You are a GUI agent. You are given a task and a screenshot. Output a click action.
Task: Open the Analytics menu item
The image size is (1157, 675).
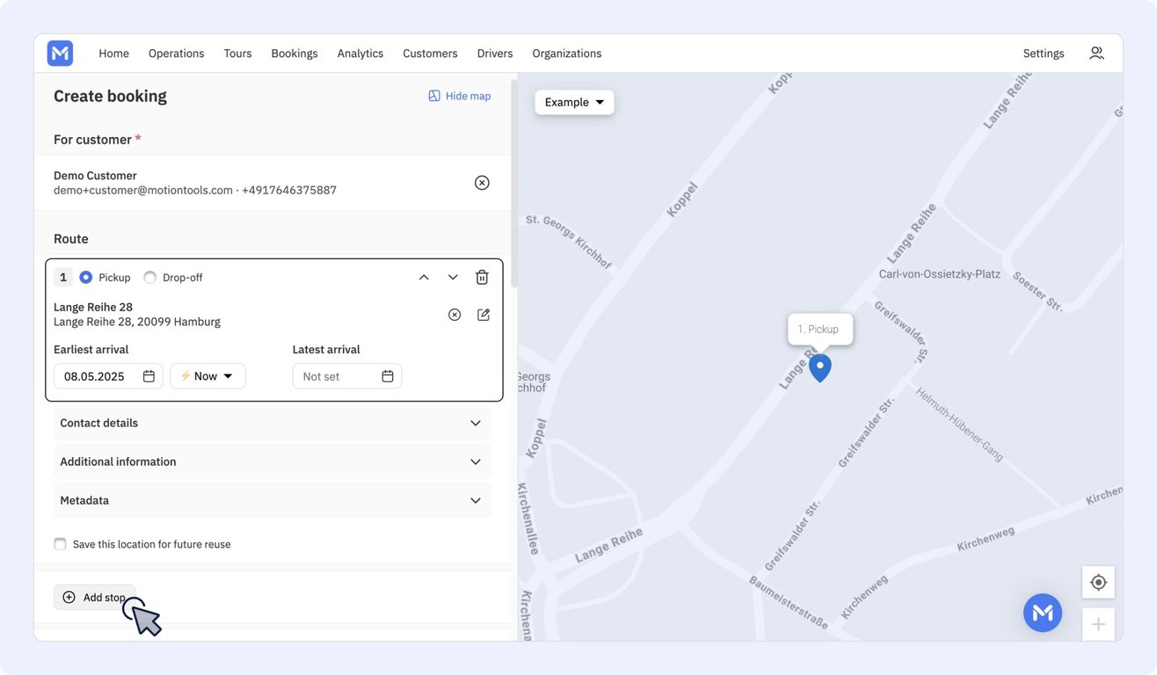click(360, 54)
